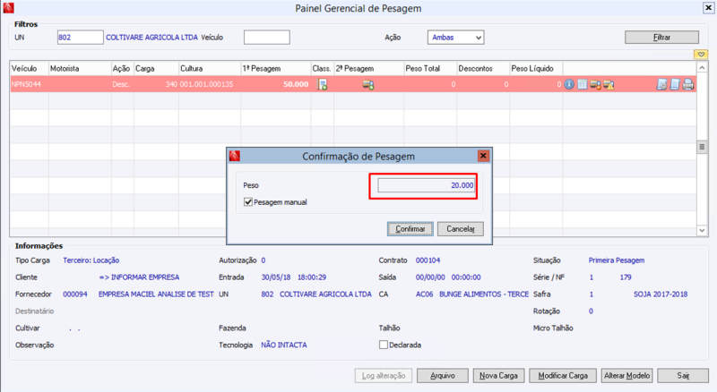Click the Sair button
The width and height of the screenshot is (717, 392).
[683, 376]
